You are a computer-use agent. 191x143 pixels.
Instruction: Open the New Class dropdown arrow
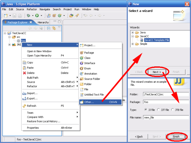pyautogui.click(x=64, y=16)
